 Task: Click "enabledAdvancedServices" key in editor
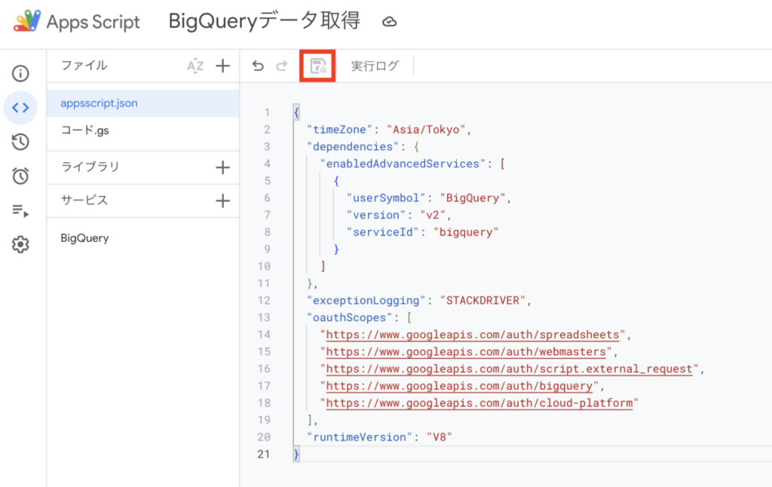point(403,164)
